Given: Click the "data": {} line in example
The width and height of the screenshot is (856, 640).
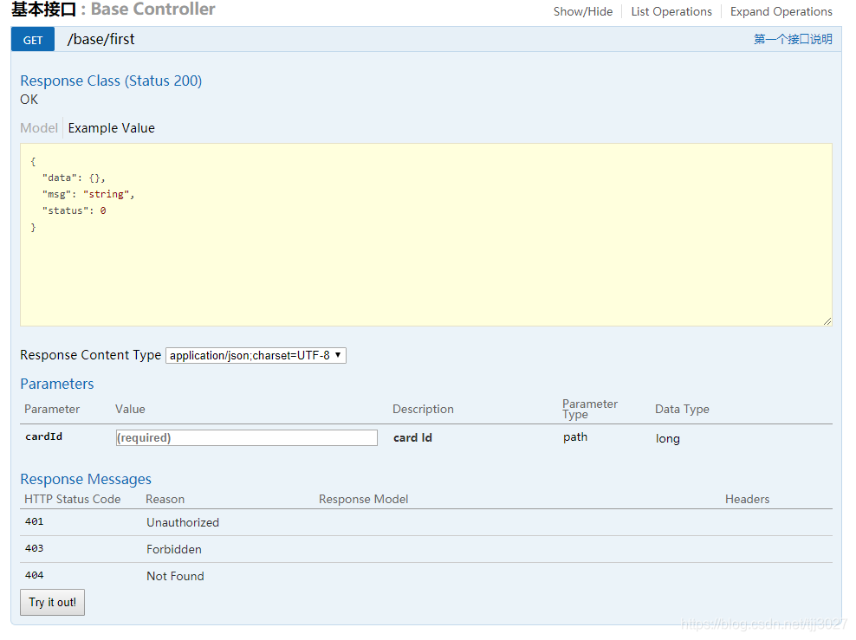Looking at the screenshot, I should (x=74, y=178).
